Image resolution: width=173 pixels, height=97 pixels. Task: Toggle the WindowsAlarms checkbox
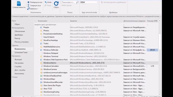tap(42, 63)
